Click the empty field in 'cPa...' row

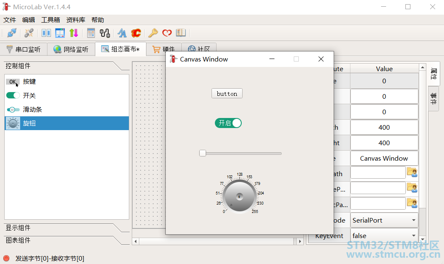pyautogui.click(x=378, y=203)
